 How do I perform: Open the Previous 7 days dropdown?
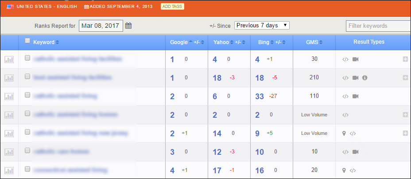pos(262,26)
